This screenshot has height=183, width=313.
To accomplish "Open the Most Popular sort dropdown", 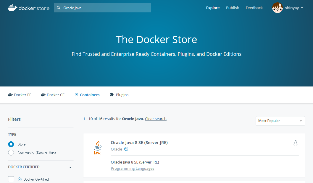I will point(280,121).
